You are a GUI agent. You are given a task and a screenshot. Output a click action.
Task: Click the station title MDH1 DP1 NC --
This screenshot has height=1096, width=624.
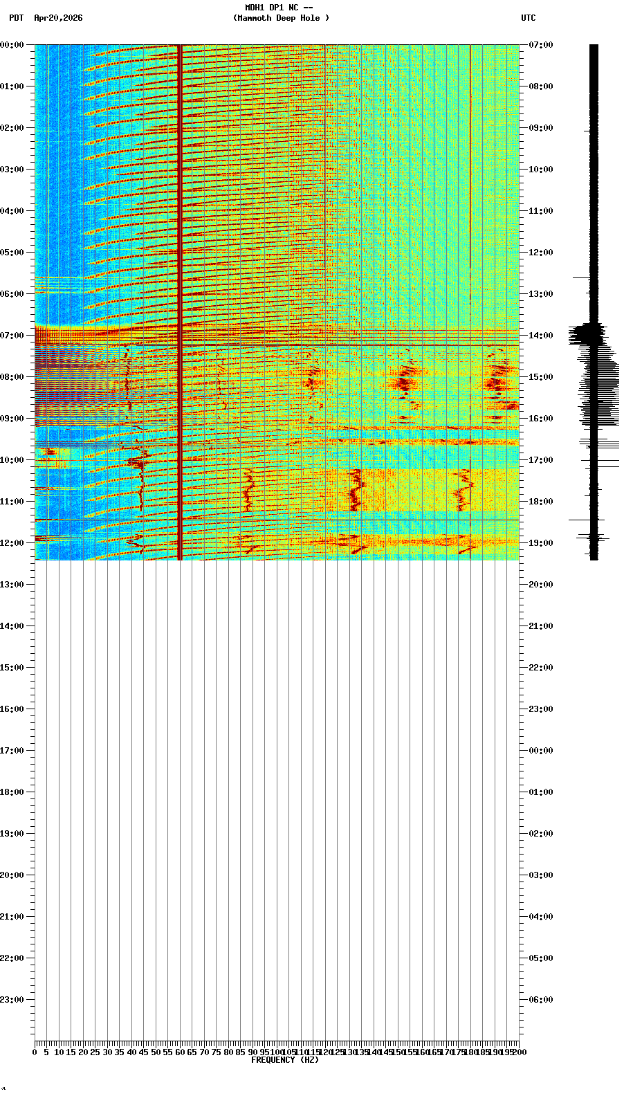(x=279, y=8)
